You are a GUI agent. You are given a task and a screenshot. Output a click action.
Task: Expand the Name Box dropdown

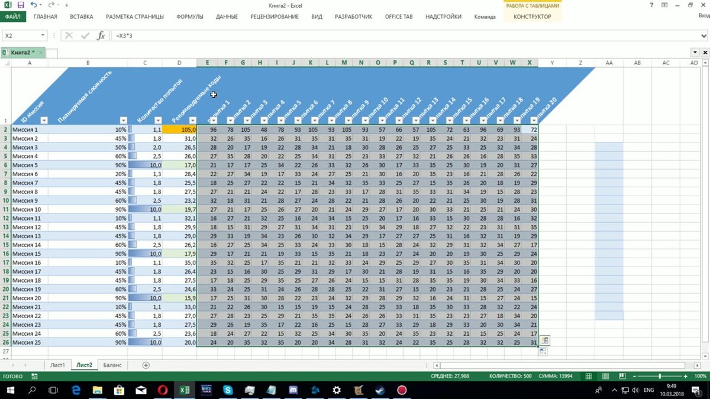pyautogui.click(x=43, y=36)
